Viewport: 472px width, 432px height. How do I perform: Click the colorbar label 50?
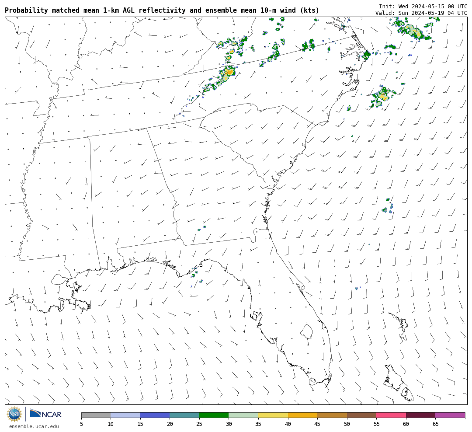coord(347,424)
